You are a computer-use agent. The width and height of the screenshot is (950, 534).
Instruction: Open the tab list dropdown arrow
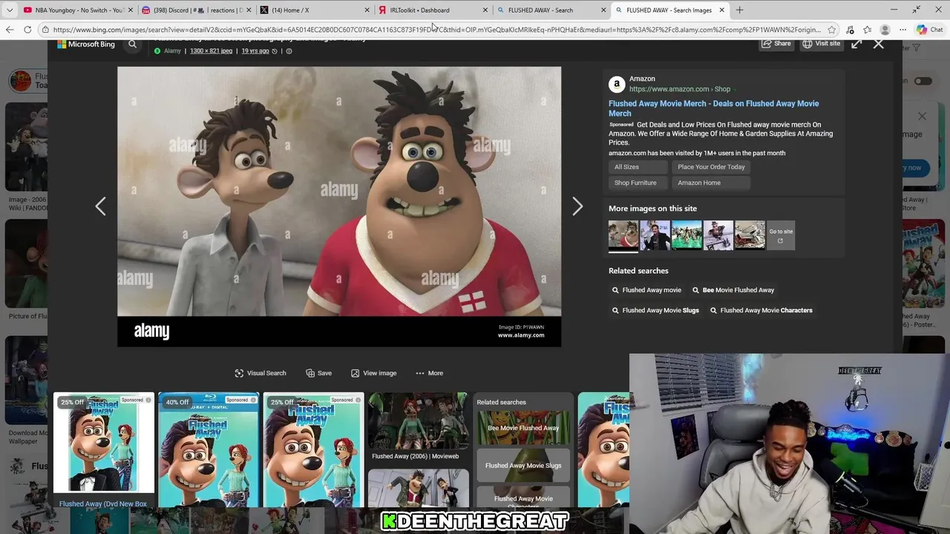coord(9,10)
